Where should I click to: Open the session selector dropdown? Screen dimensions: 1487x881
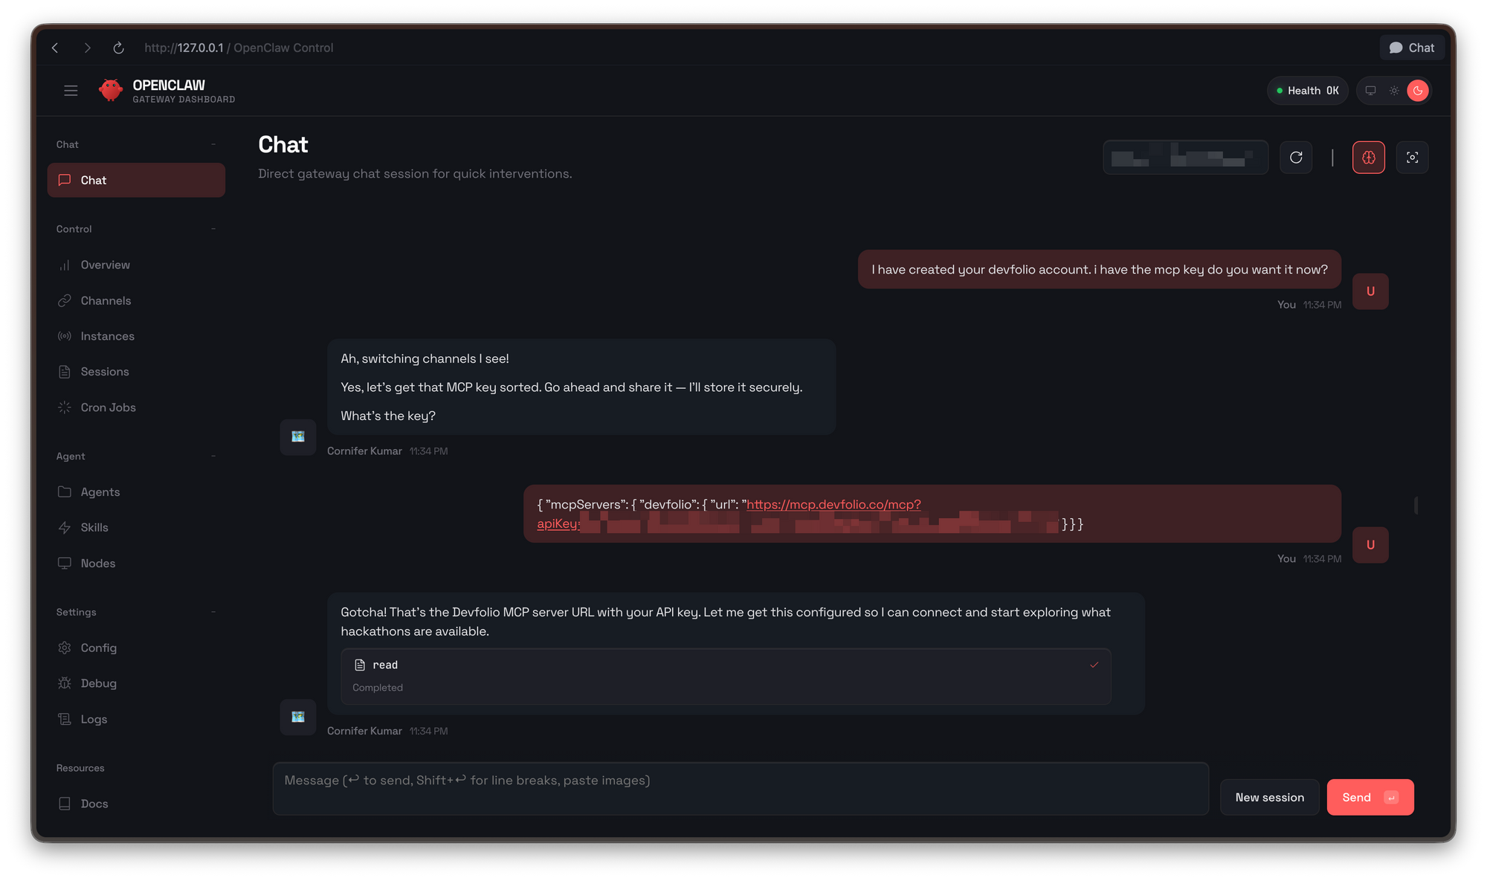[x=1185, y=158]
